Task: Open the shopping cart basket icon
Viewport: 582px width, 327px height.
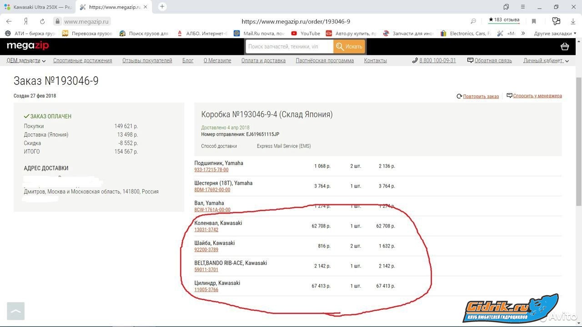Action: tap(565, 46)
